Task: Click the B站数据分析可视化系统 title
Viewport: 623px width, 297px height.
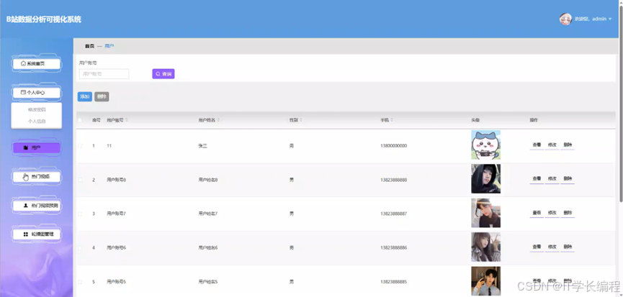Action: click(44, 19)
